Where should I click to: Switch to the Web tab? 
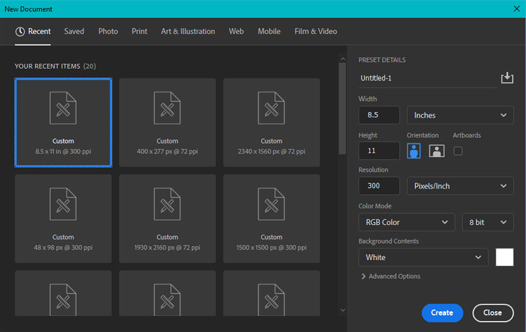pos(236,32)
